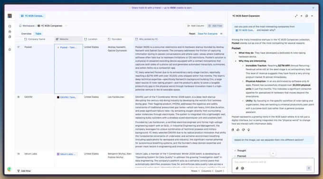Give the response a thumbs up

coord(238,130)
